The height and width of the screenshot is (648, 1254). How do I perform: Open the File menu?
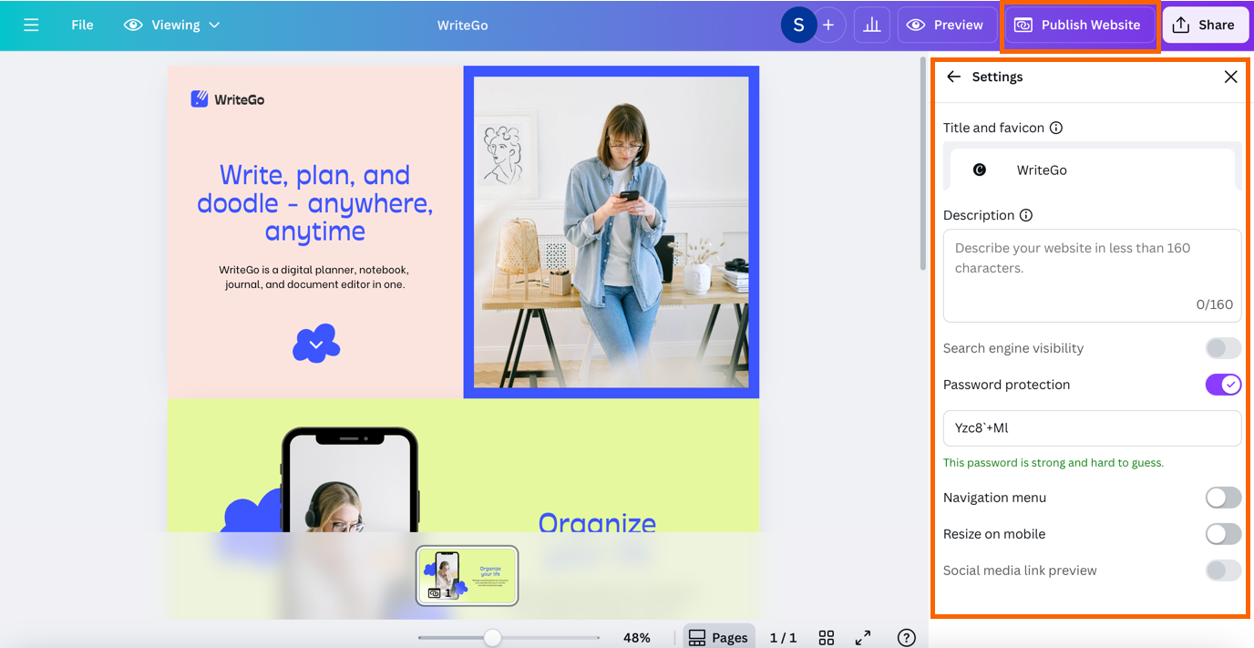point(82,25)
